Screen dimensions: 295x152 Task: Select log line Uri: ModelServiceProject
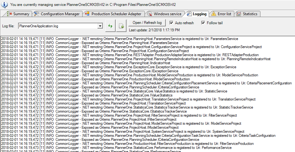pyautogui.click(x=121, y=123)
